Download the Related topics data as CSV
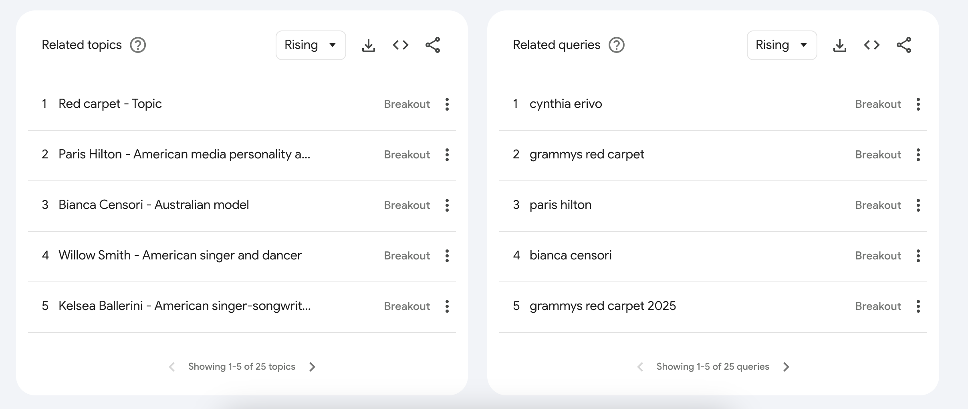Viewport: 968px width, 409px height. coord(368,45)
